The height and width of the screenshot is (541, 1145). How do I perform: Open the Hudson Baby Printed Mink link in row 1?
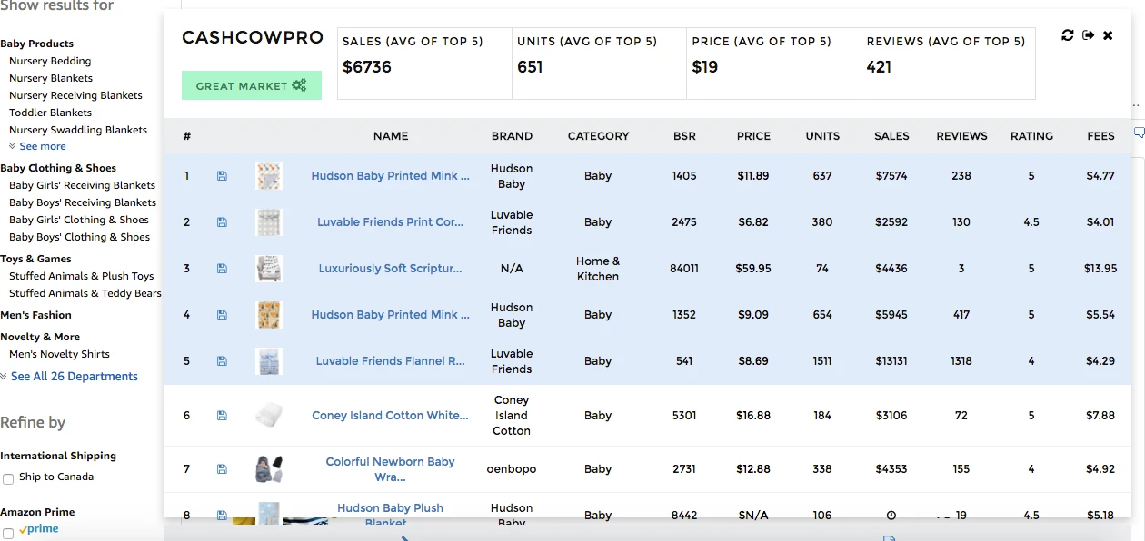point(391,176)
